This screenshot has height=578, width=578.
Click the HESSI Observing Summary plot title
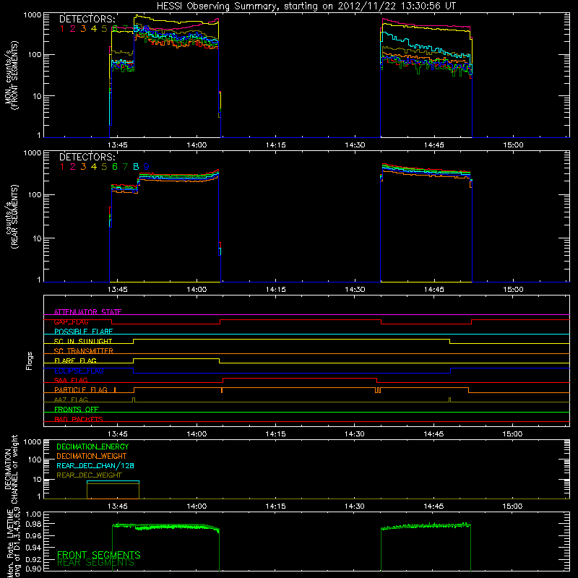click(x=306, y=7)
